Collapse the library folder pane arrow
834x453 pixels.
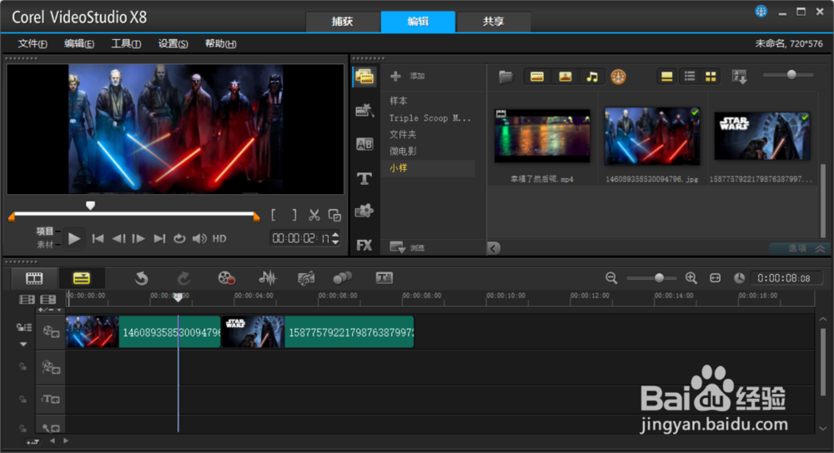pyautogui.click(x=494, y=248)
